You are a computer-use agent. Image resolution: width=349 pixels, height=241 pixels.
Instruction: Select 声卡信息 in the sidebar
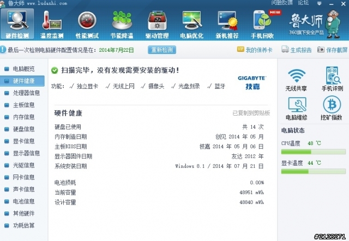coord(22,189)
